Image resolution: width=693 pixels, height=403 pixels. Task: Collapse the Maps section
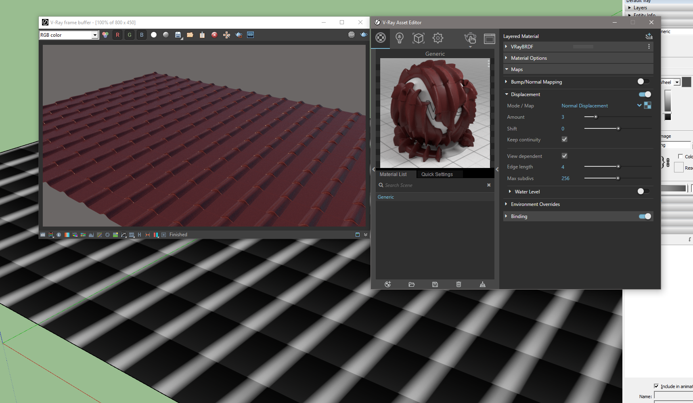(x=507, y=69)
